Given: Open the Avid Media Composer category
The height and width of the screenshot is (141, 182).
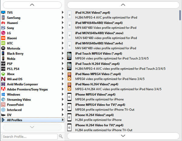Looking at the screenshot, I should tap(32, 84).
